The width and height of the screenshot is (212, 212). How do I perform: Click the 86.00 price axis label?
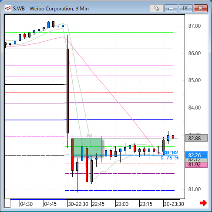(x=195, y=53)
